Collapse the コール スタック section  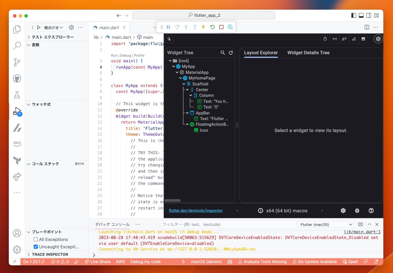pyautogui.click(x=57, y=164)
